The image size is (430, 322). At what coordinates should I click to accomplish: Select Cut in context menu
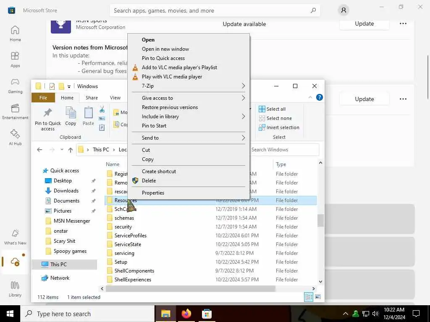pos(189,150)
